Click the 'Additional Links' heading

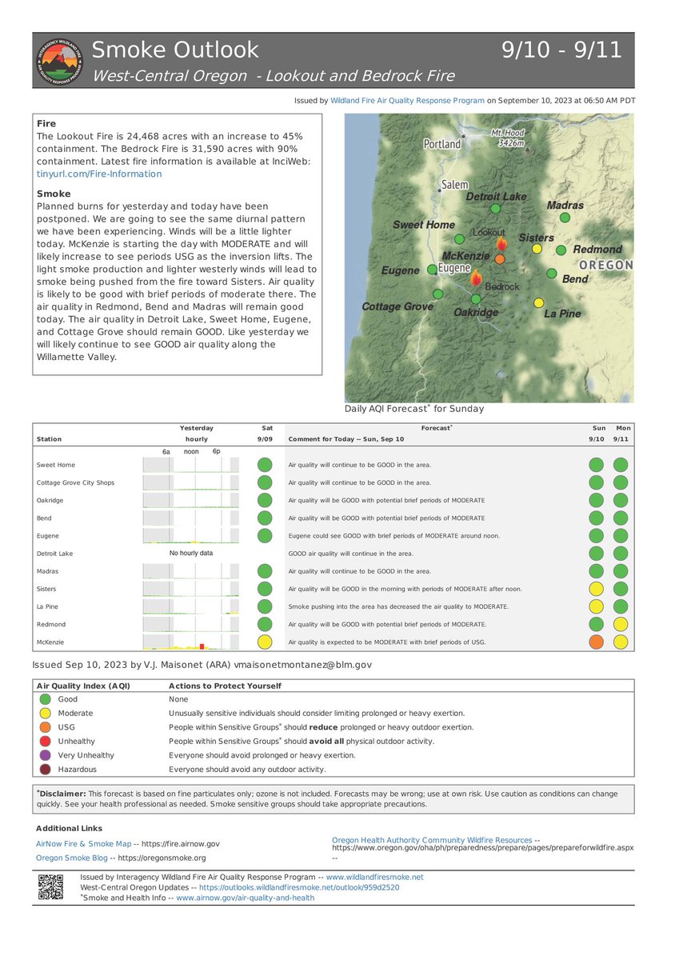[x=69, y=828]
